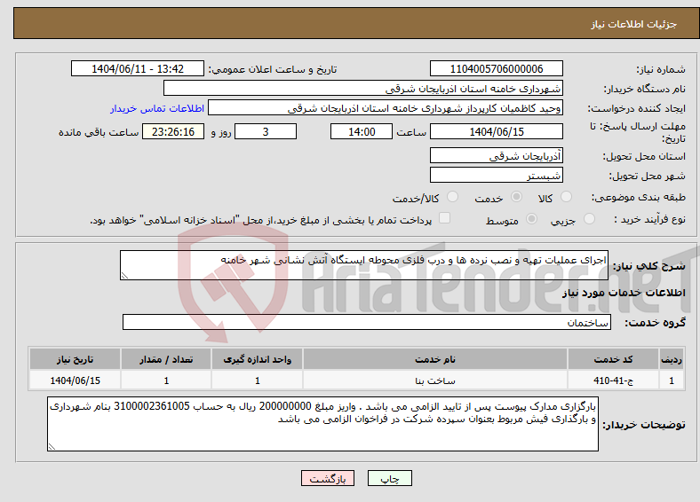The height and width of the screenshot is (502, 700).
Task: Click the تاریخ نیاز column header
Action: tap(75, 359)
